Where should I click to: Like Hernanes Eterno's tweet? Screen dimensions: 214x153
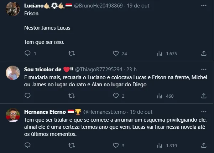115,146
